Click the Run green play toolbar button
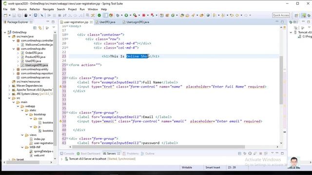This screenshot has width=312, height=175. pyautogui.click(x=126, y=15)
